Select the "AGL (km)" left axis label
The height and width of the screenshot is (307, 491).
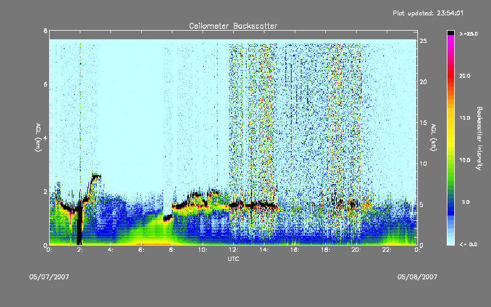click(38, 138)
